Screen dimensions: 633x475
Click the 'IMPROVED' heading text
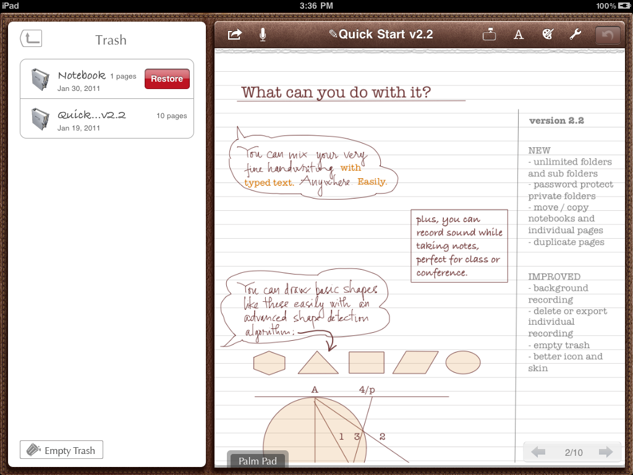[x=554, y=276]
